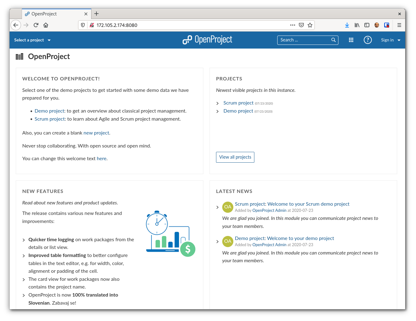Open the Firefox library icon
416x321 pixels.
pyautogui.click(x=357, y=25)
